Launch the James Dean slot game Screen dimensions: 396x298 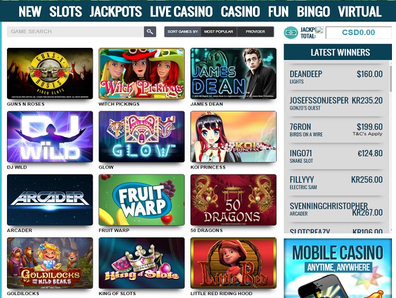pos(234,73)
